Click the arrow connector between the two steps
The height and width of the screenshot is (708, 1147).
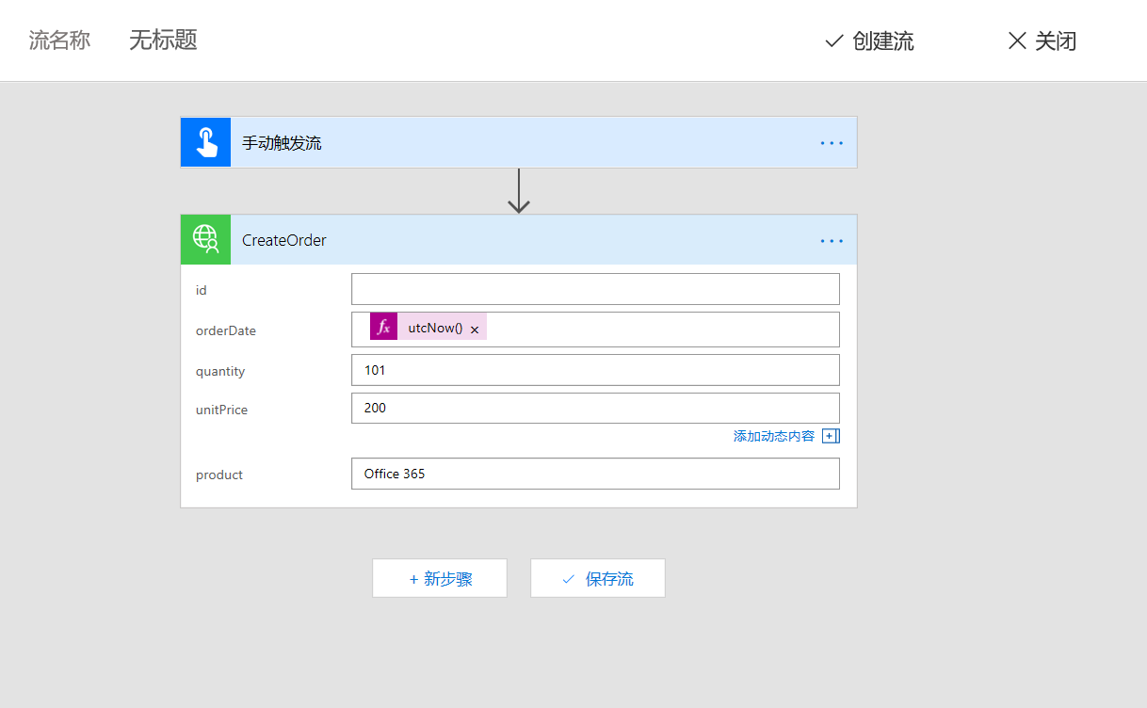click(518, 191)
